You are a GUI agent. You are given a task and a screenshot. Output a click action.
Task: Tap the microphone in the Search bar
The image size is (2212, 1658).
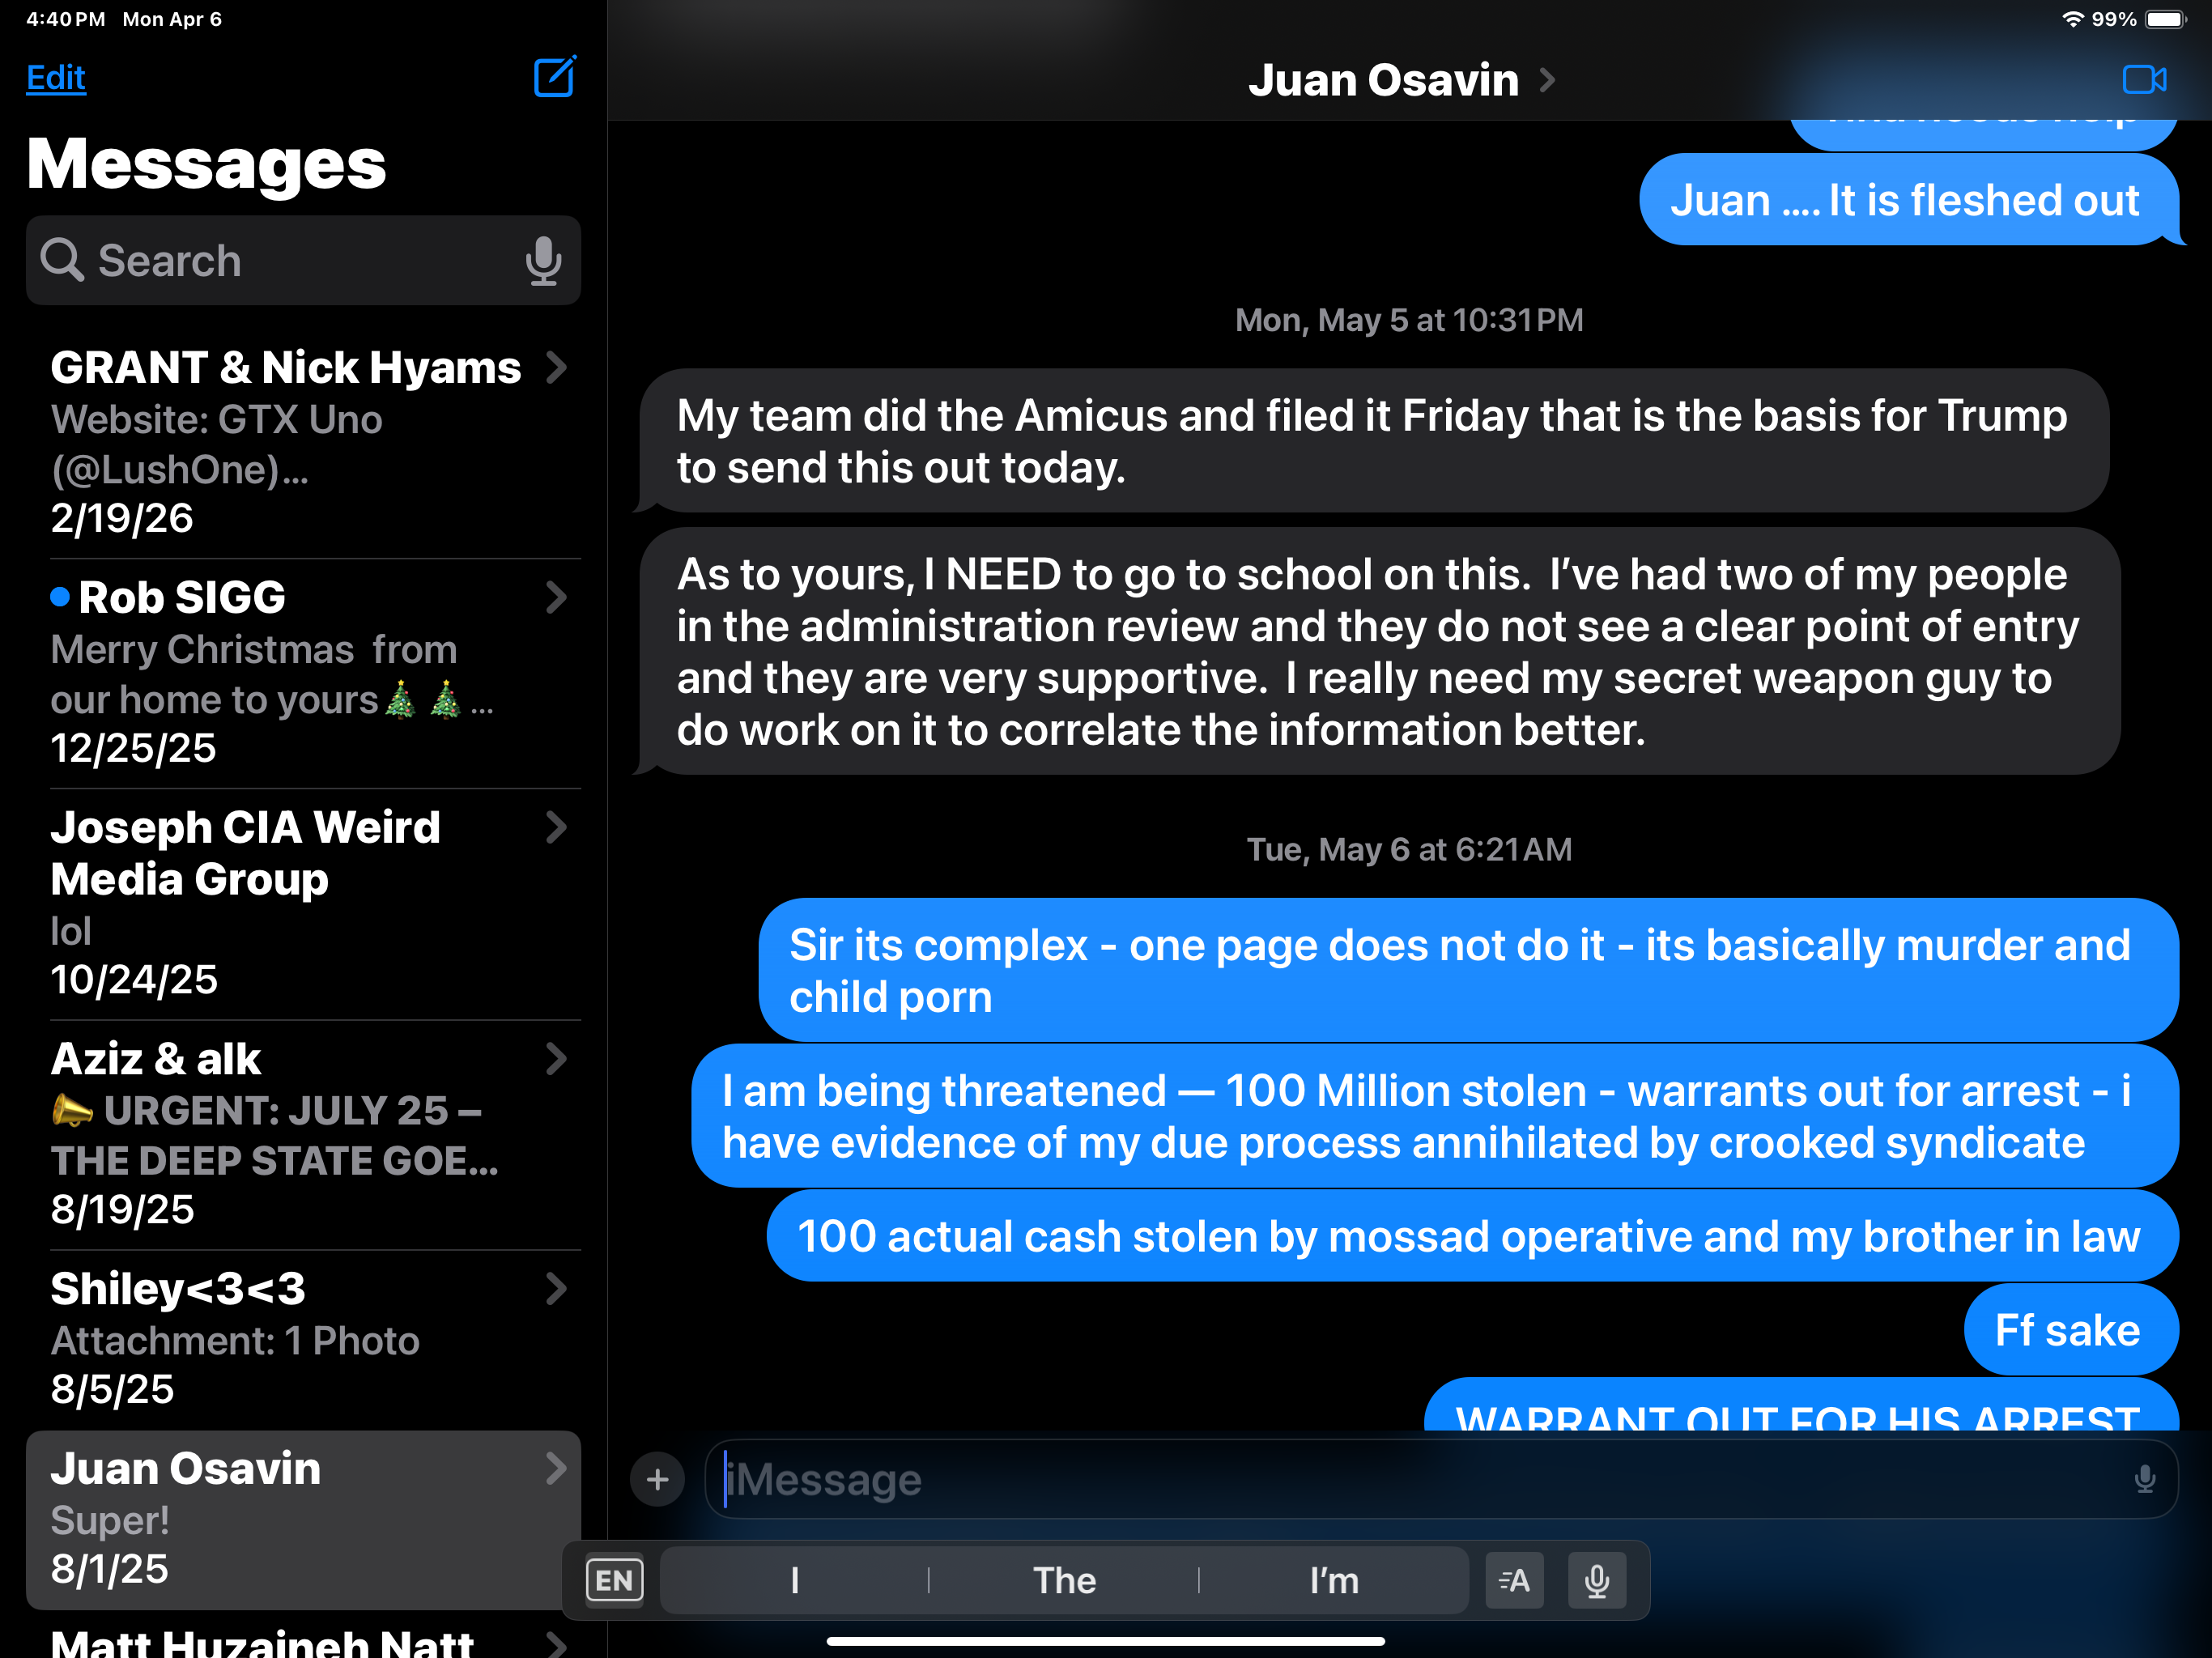click(x=543, y=261)
